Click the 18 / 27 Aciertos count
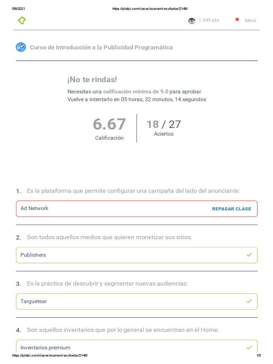 (164, 125)
